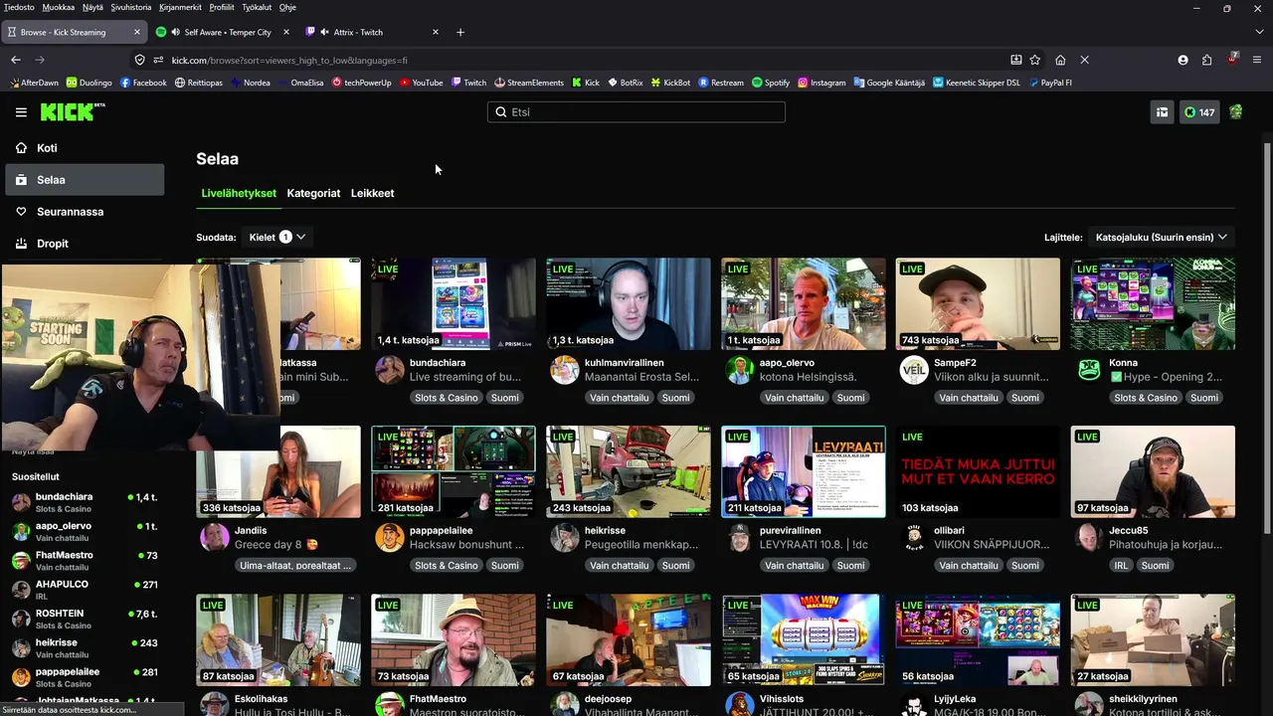This screenshot has height=716, width=1273.
Task: Click IRL tag under Jeccu85
Action: pyautogui.click(x=1121, y=566)
